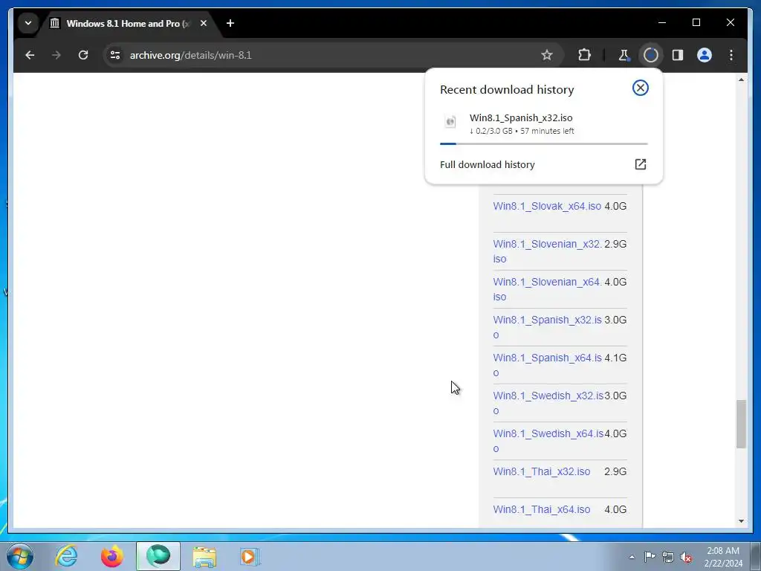Image resolution: width=761 pixels, height=571 pixels.
Task: Click the active browser icon in taskbar
Action: coord(158,556)
